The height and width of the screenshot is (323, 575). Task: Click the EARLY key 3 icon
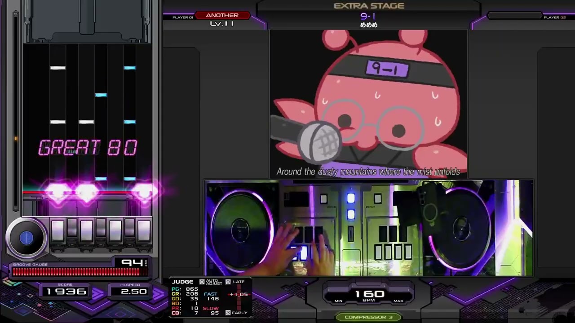(228, 313)
